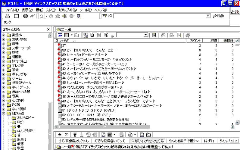240x150 pixels.
Task: Open the ヘルプ(H) menu
Action: pos(101,10)
